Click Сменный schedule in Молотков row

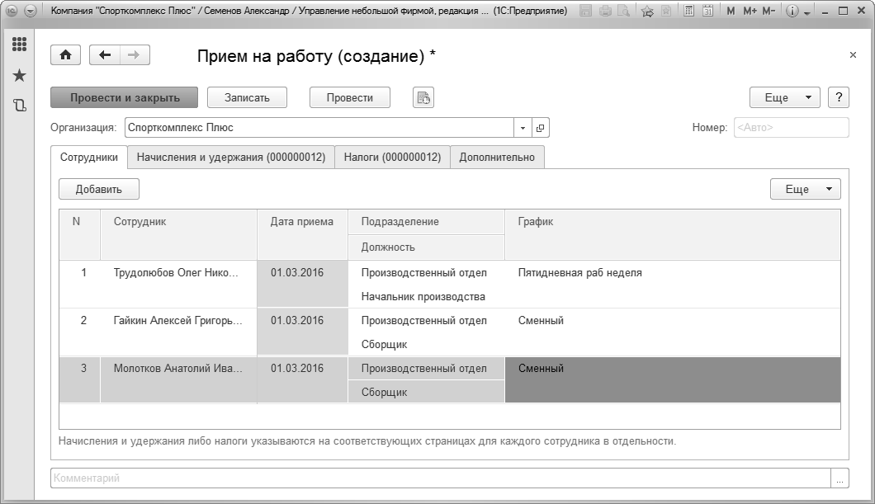point(673,379)
